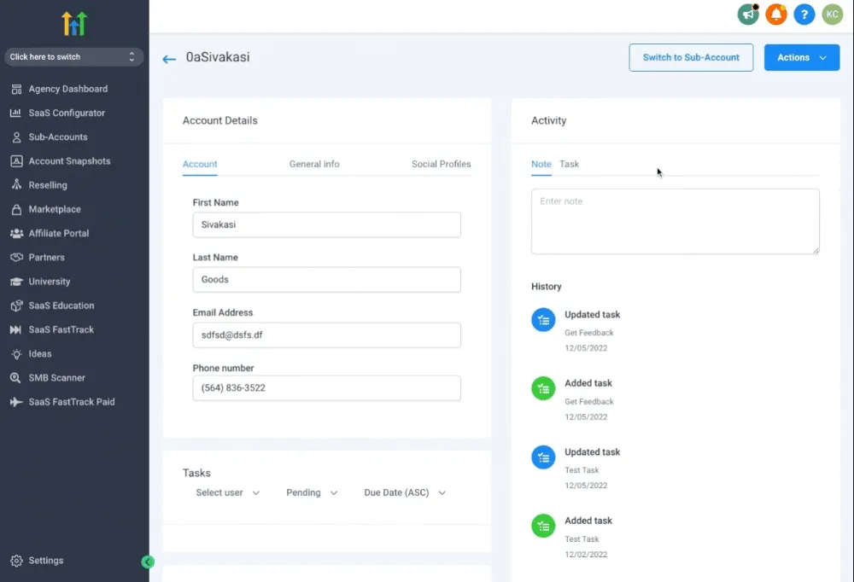Click the History heading text
The image size is (854, 582).
click(x=547, y=287)
